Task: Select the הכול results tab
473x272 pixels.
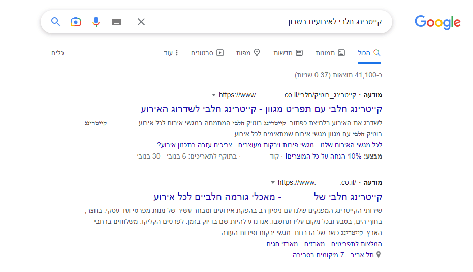Action: 369,53
